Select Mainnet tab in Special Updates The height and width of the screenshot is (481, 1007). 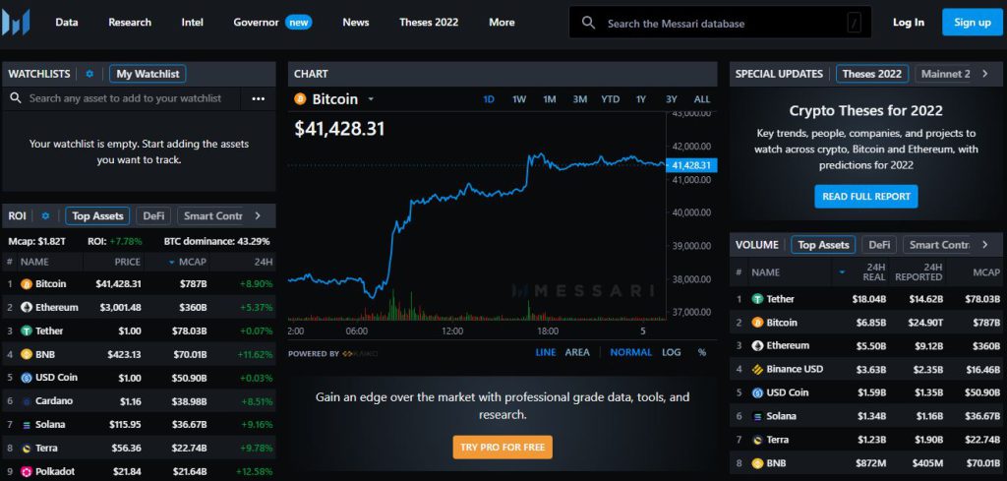945,74
